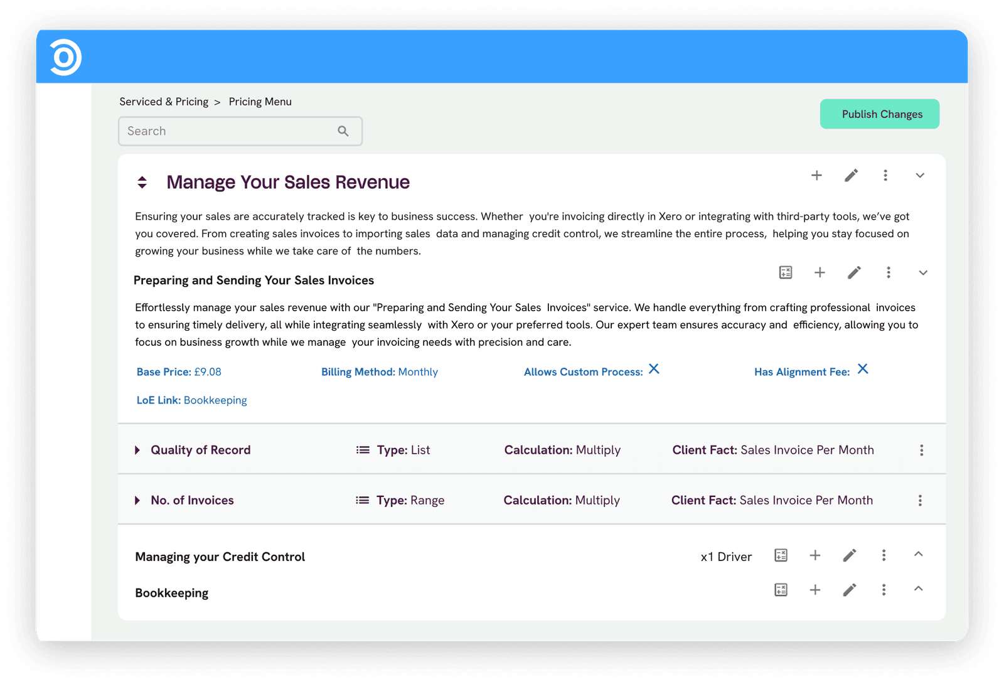Click the reorder arrows beside Manage Your Sales Revenue

[x=142, y=182]
